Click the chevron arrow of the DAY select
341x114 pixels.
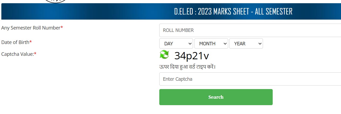click(189, 43)
